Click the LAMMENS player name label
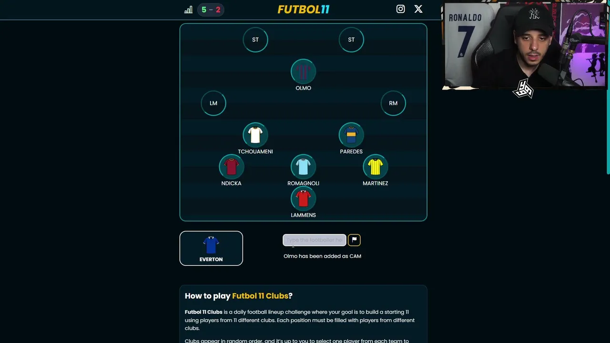This screenshot has height=343, width=610. point(303,215)
